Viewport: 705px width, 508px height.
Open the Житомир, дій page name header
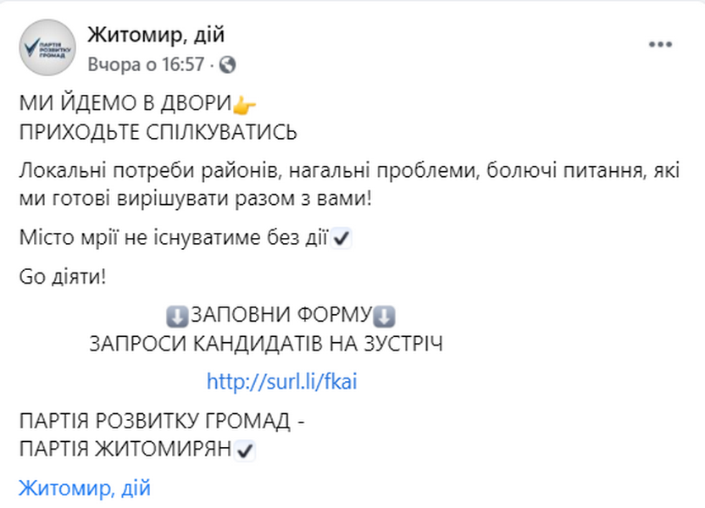(157, 36)
